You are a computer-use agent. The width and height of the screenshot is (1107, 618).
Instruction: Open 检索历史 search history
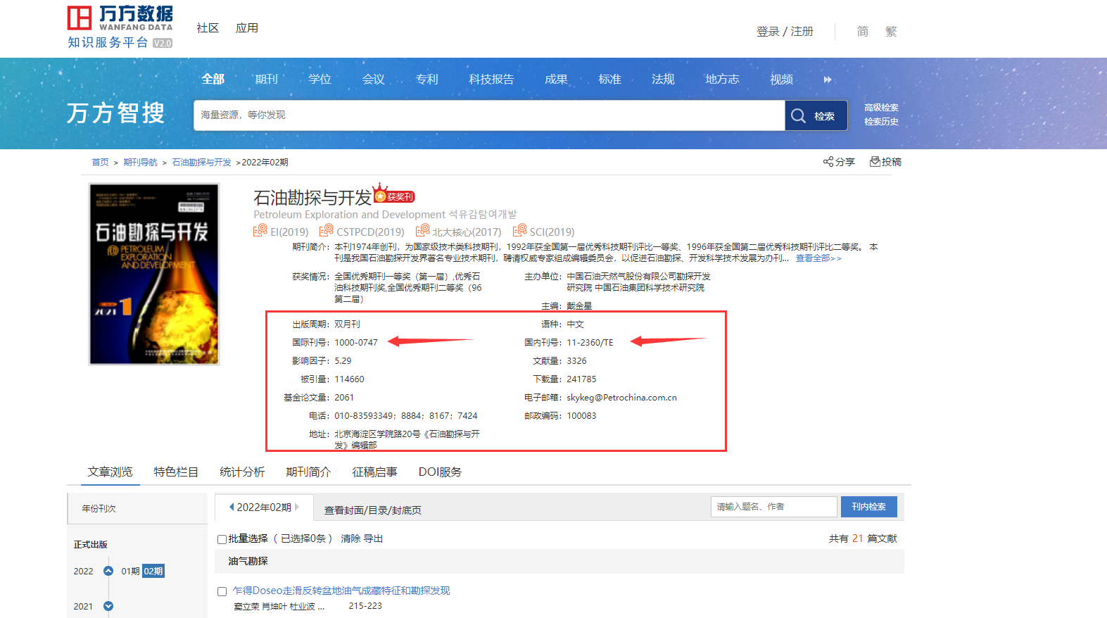[x=881, y=122]
